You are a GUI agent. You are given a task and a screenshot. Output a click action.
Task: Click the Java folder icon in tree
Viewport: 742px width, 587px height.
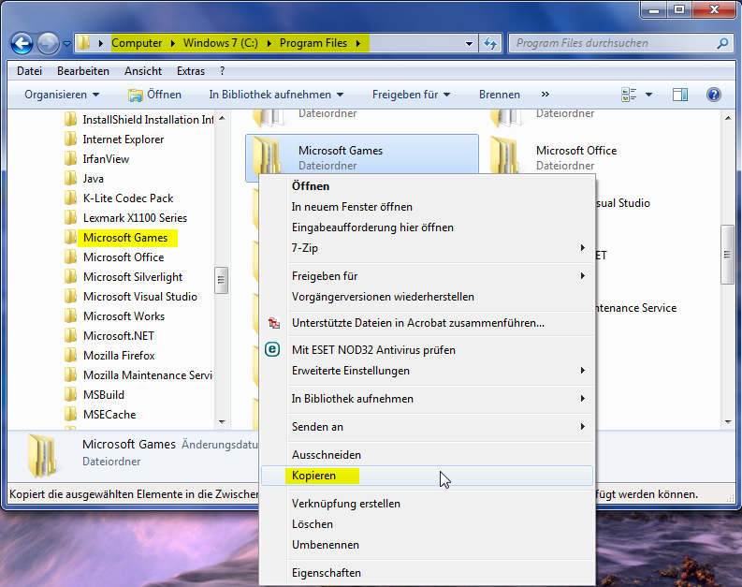[x=70, y=179]
